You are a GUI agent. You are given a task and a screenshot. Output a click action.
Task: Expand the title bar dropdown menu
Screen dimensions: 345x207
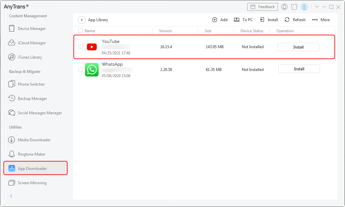pyautogui.click(x=317, y=7)
